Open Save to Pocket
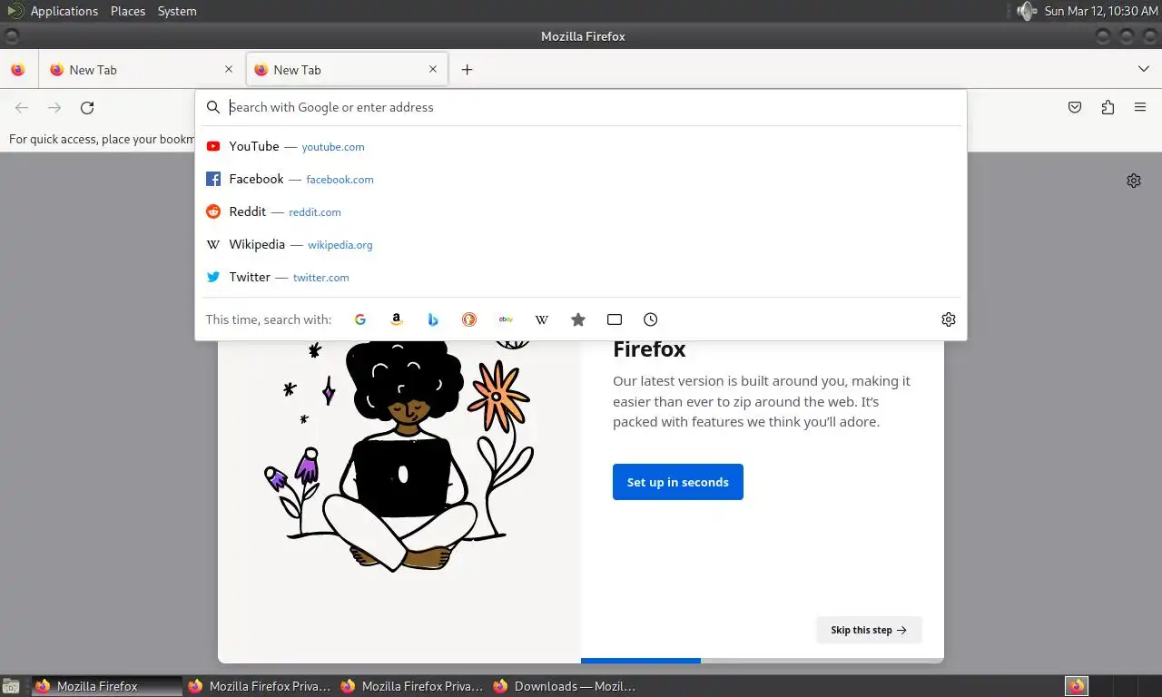The image size is (1162, 697). (x=1075, y=108)
